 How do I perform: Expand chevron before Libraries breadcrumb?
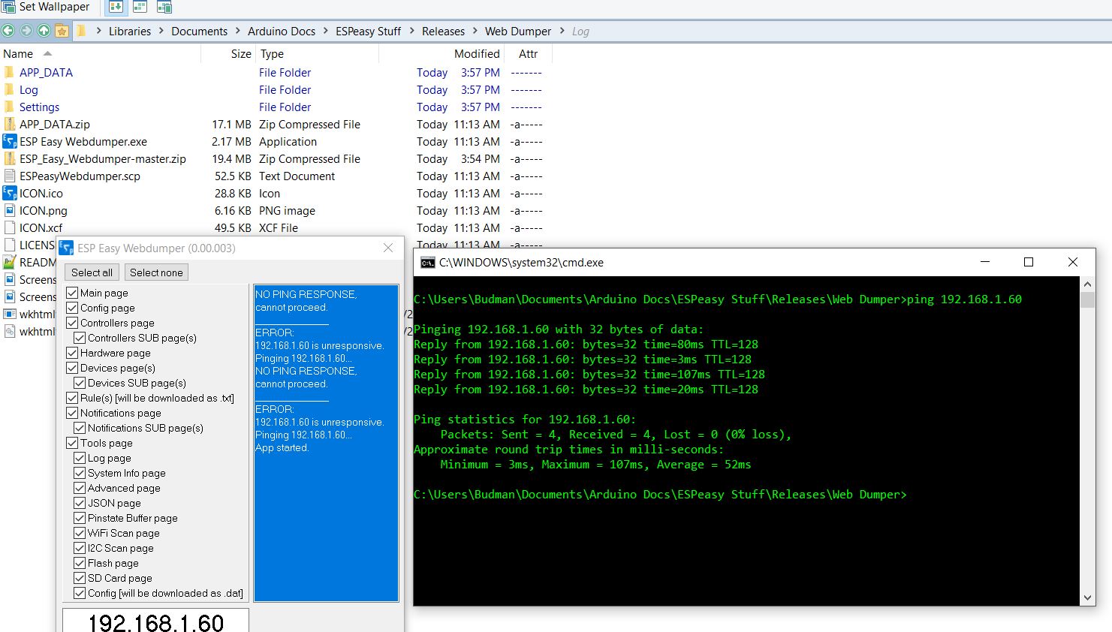point(98,31)
